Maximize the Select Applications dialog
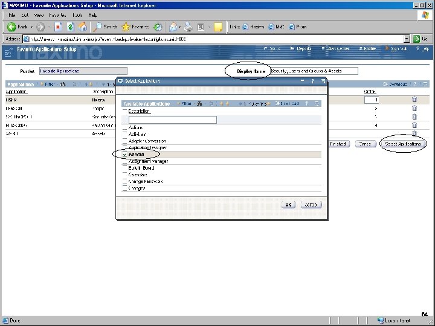The width and height of the screenshot is (435, 326). (323, 81)
